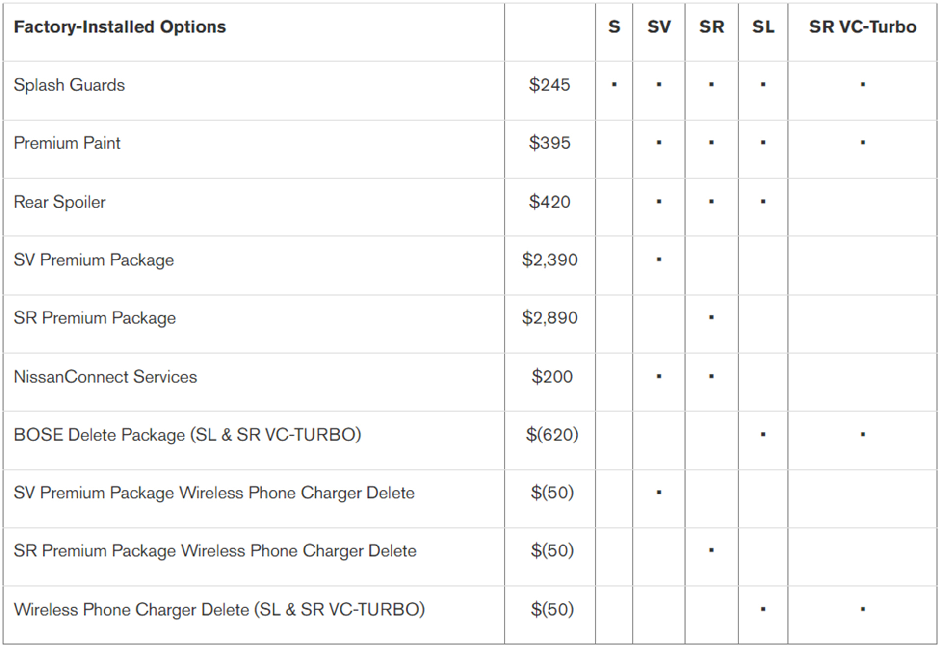Click SR Premium Package Wireless Phone Charger Delete
This screenshot has height=650, width=942.
(x=215, y=551)
